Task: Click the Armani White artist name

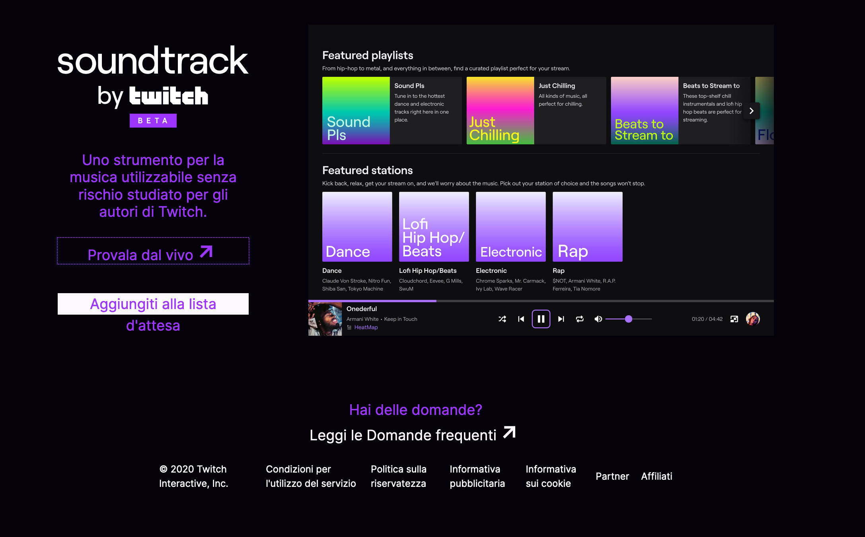Action: pyautogui.click(x=362, y=319)
